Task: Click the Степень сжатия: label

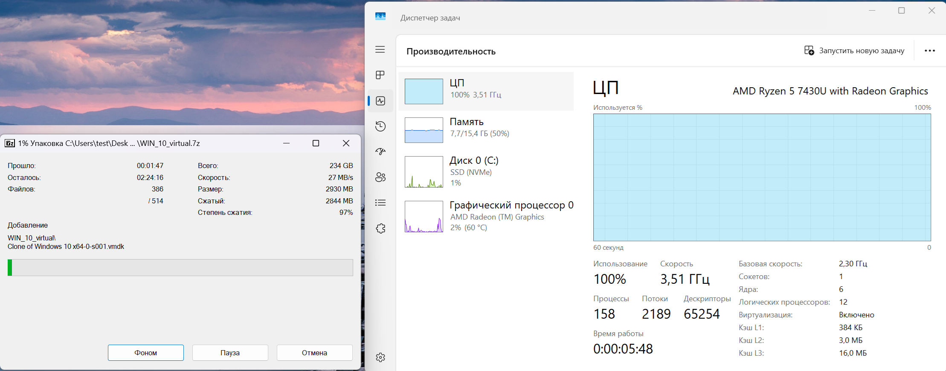Action: (225, 212)
